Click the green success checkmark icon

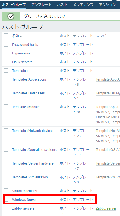(11, 16)
